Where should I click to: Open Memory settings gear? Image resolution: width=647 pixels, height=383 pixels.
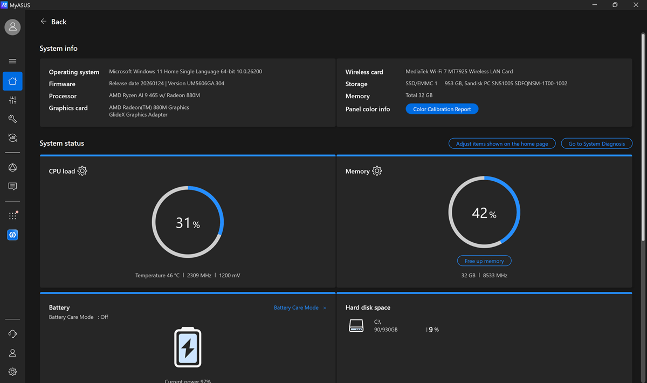coord(377,171)
